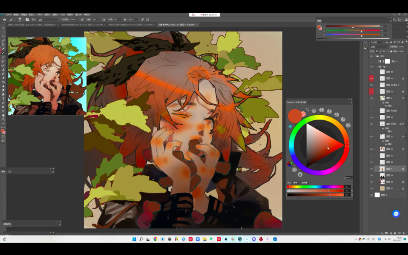Image resolution: width=408 pixels, height=255 pixels.
Task: Hide the 图层 0 white layer
Action: [x=371, y=195]
